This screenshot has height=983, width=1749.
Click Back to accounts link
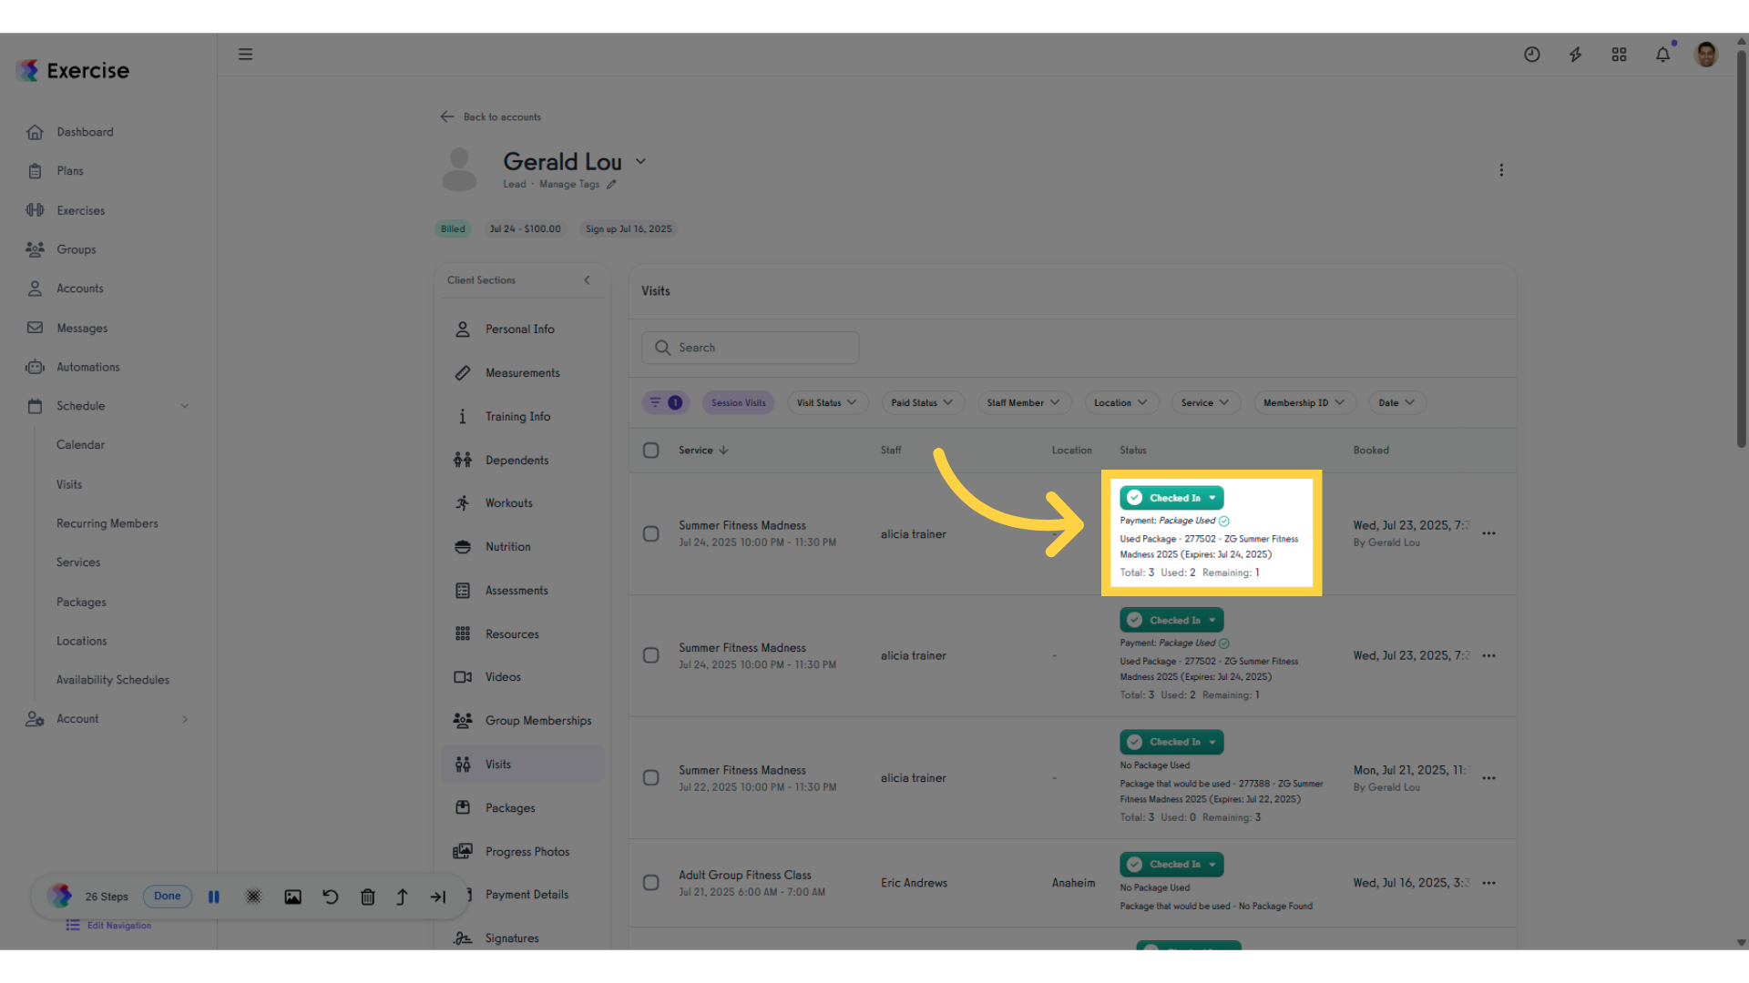pyautogui.click(x=491, y=117)
